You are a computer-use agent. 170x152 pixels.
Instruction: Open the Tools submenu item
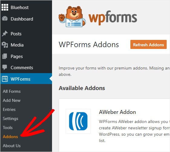(x=8, y=128)
